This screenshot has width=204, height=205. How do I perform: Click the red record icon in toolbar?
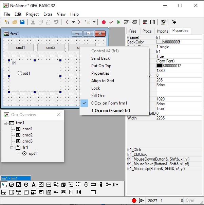pos(104,22)
